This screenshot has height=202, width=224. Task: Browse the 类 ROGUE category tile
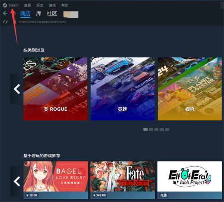click(x=55, y=89)
